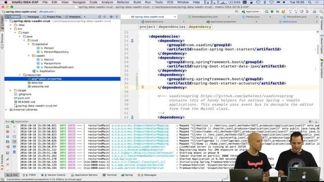Open the VCS menu
324x182 pixels.
[170, 2]
